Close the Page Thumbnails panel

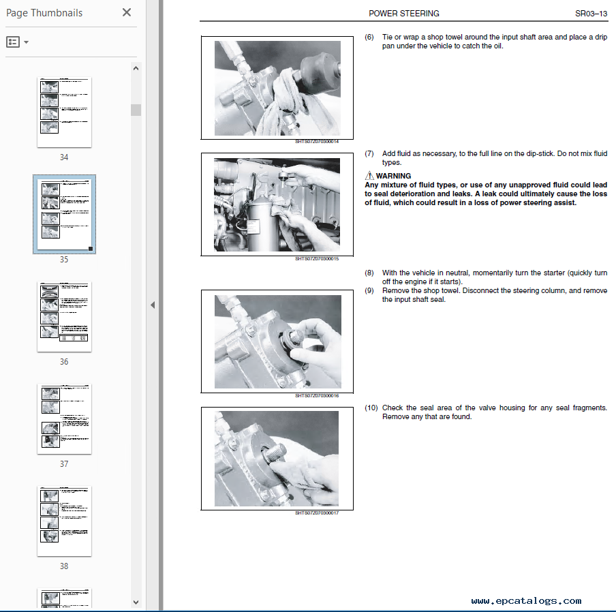pyautogui.click(x=127, y=12)
